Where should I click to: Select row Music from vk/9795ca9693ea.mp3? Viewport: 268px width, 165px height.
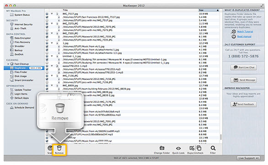click(x=132, y=115)
